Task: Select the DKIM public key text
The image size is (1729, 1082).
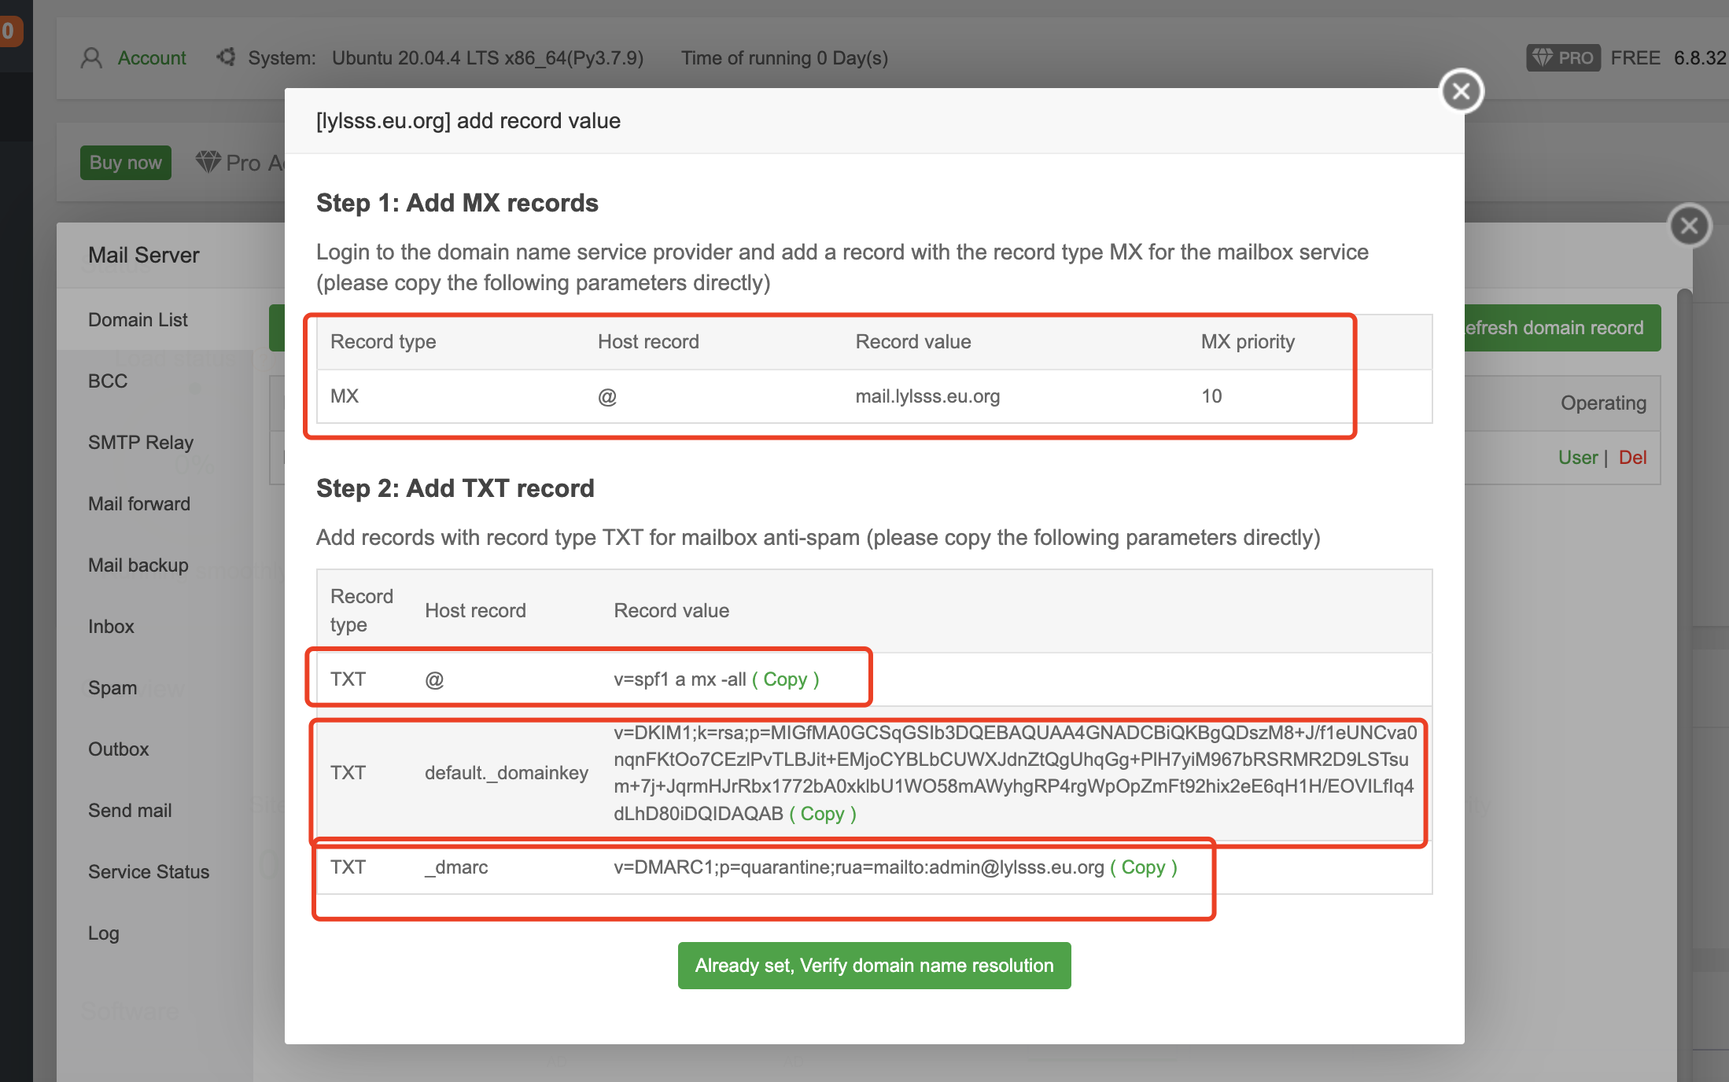Action: (1014, 773)
